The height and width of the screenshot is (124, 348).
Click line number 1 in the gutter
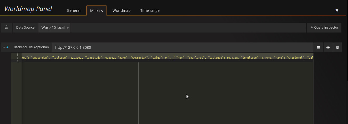coord(17,55)
